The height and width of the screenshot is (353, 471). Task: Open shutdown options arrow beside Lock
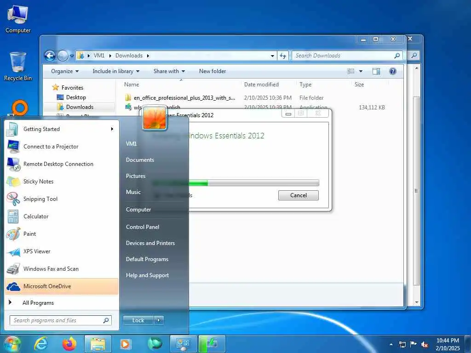(159, 320)
